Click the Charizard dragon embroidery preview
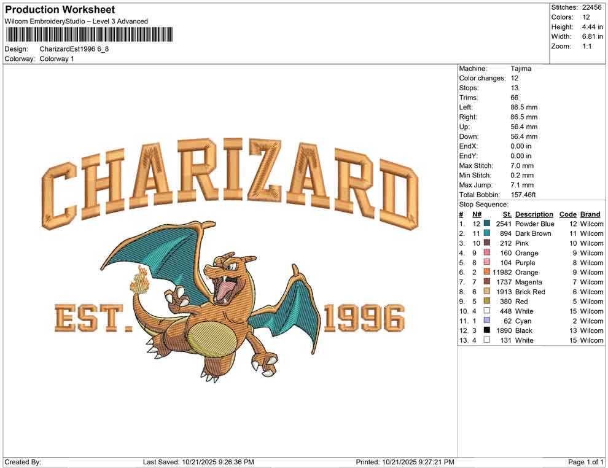Screen dimensions: 608x468 (211, 301)
